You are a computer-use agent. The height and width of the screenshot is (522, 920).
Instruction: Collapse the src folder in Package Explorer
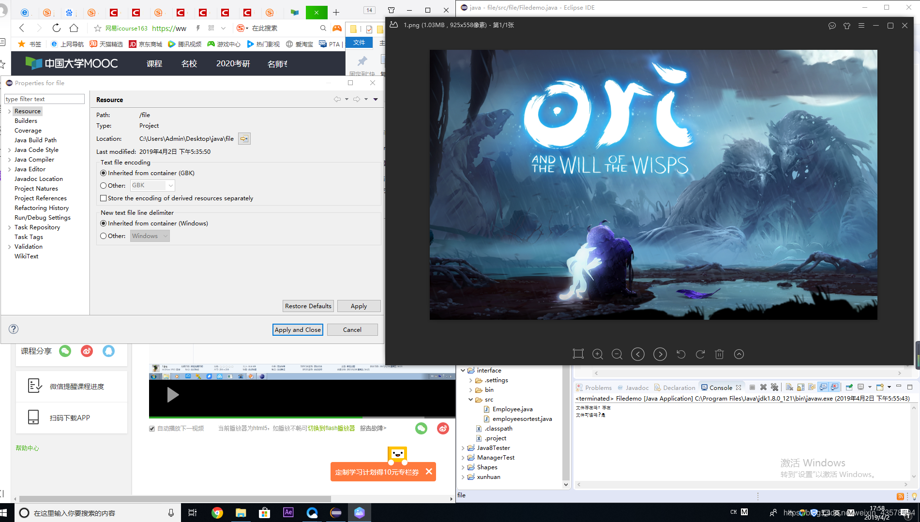click(x=470, y=400)
